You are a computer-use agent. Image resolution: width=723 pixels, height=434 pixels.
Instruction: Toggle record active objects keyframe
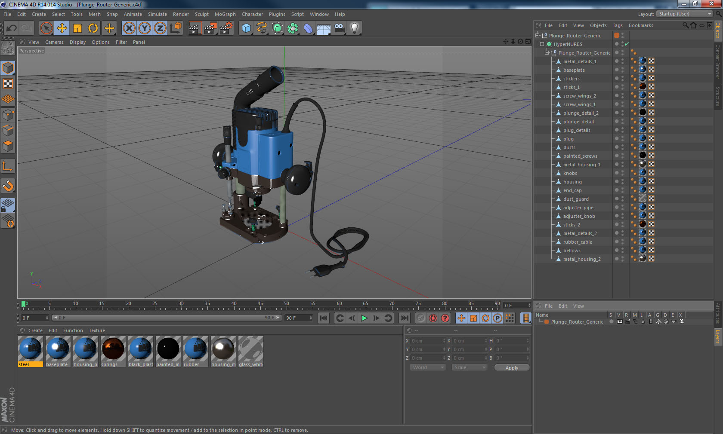421,318
